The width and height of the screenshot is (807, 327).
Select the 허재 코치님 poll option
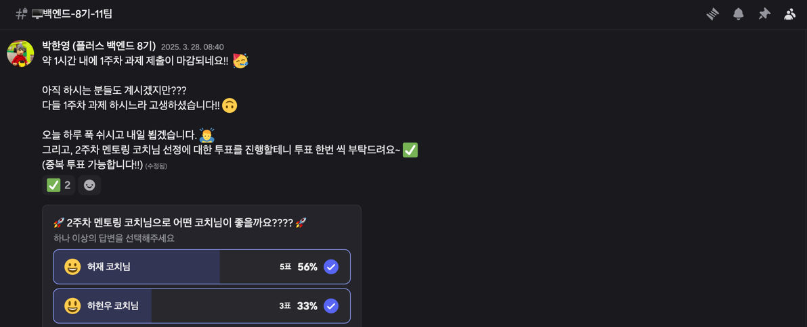(202, 267)
